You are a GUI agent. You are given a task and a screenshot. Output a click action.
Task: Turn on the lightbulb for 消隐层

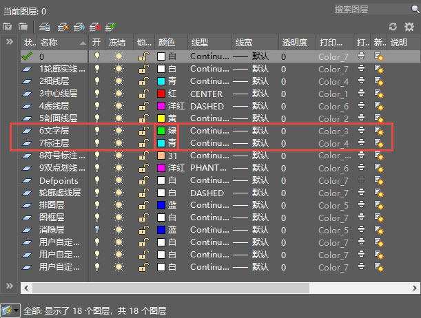(97, 230)
